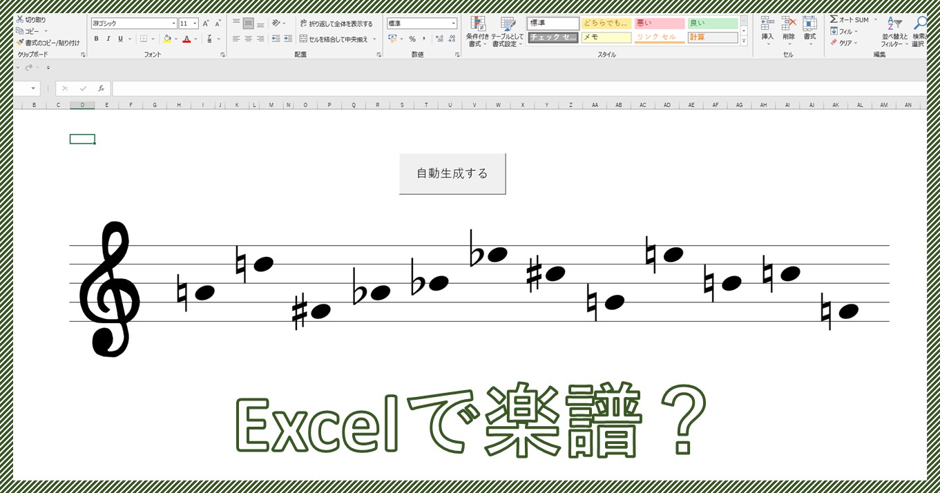The image size is (940, 493).
Task: Click the red font color A icon
Action: pos(186,39)
